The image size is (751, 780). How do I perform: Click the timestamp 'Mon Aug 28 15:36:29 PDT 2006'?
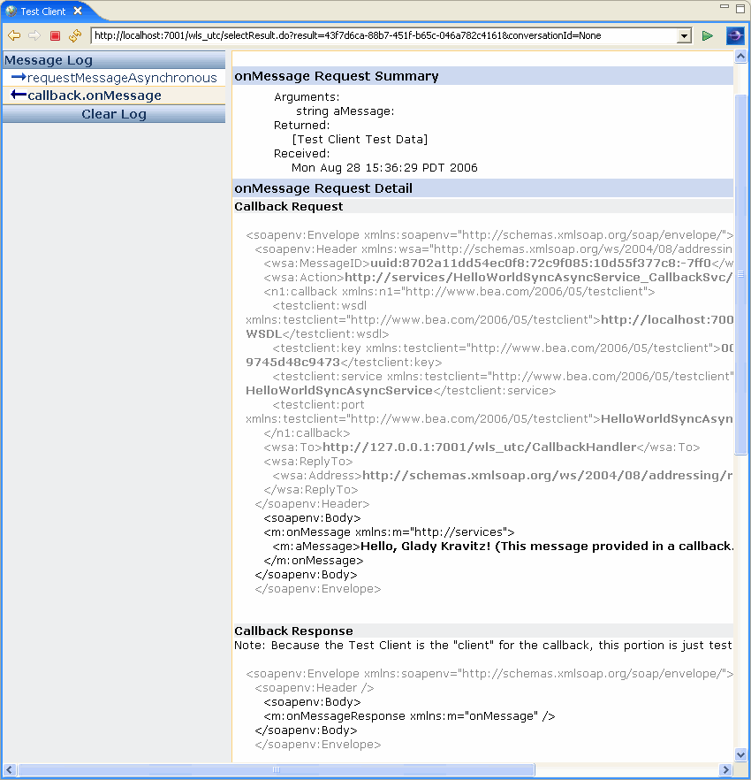pos(384,168)
